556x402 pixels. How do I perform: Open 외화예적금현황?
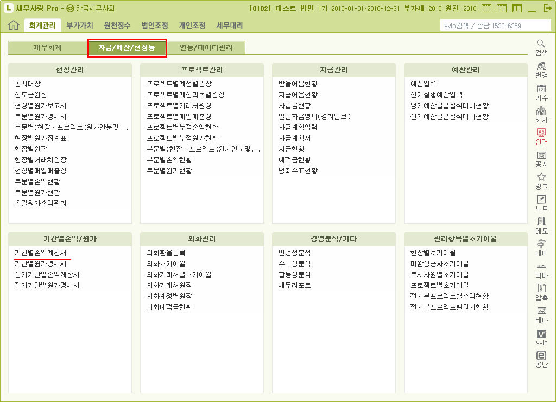tap(169, 307)
